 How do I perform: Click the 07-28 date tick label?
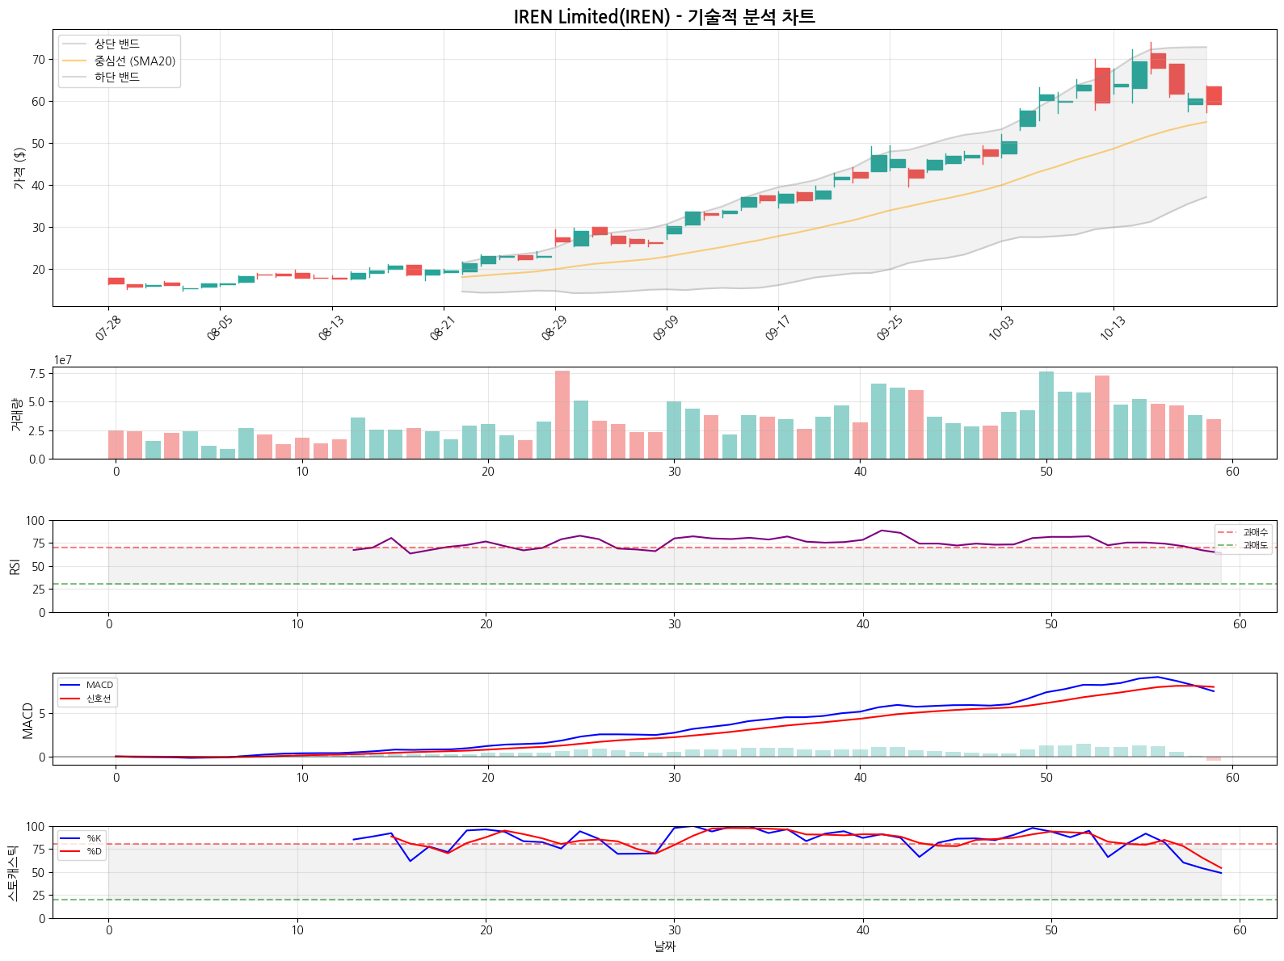(108, 328)
